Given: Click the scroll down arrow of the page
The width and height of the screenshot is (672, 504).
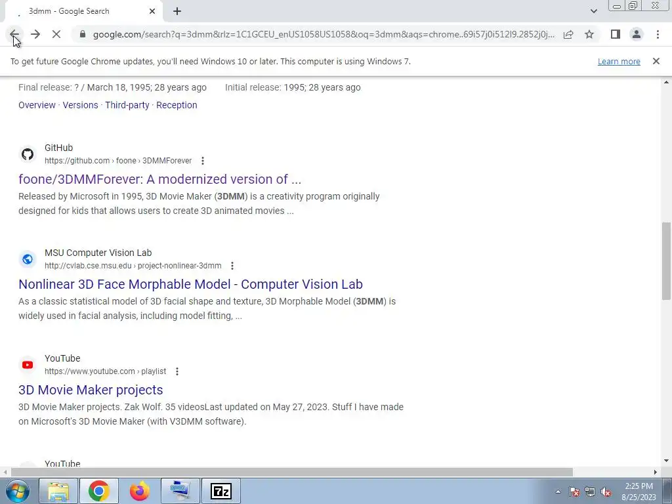Looking at the screenshot, I should click(666, 461).
